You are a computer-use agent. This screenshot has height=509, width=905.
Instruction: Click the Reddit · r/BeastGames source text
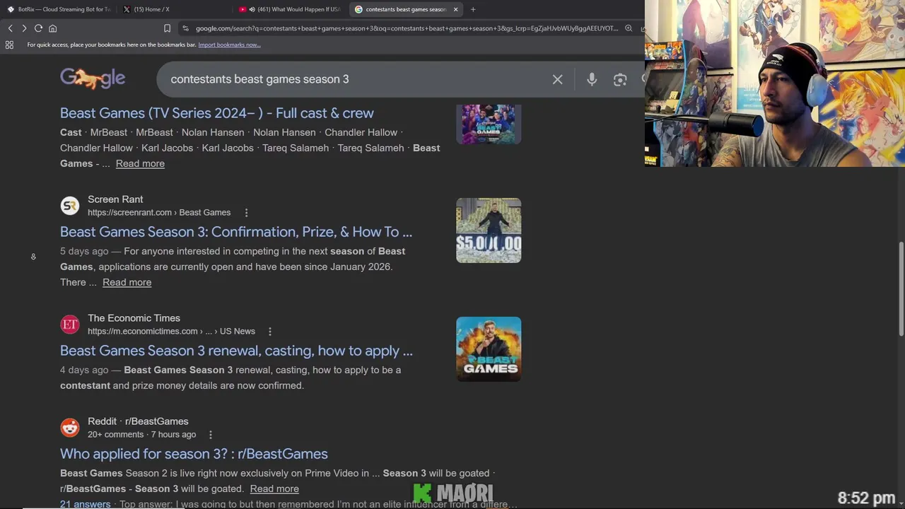point(138,421)
